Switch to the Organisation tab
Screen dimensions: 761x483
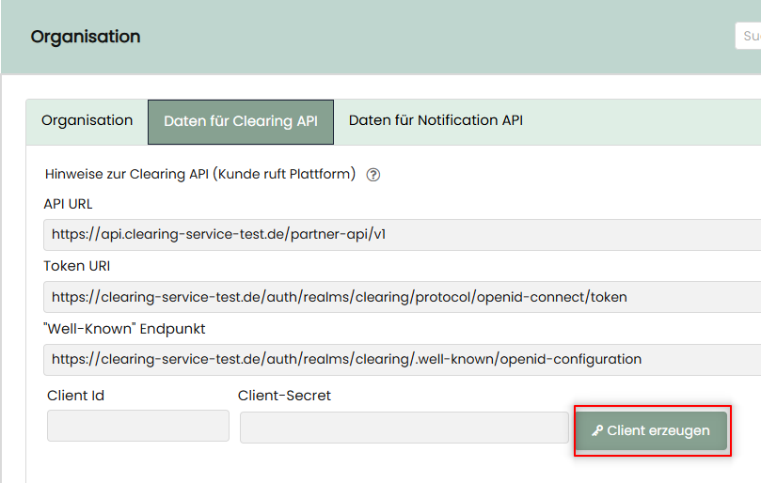tap(87, 121)
